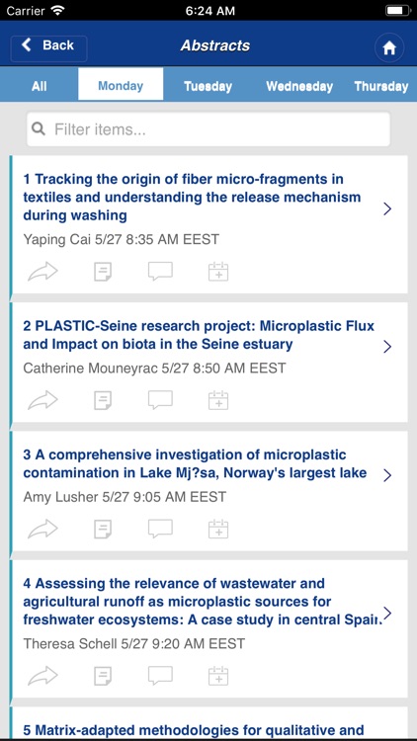Image resolution: width=417 pixels, height=741 pixels.
Task: Select the Wednesday tab
Action: coord(299,87)
